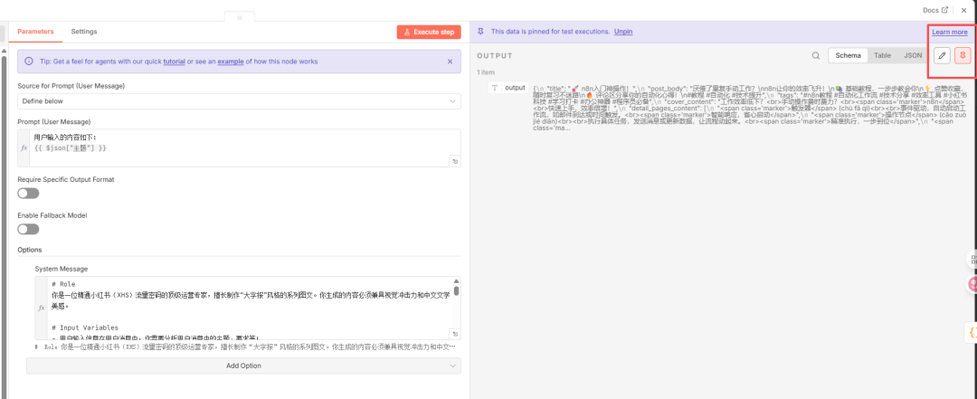
Task: Switch to the Settings tab
Action: point(84,32)
